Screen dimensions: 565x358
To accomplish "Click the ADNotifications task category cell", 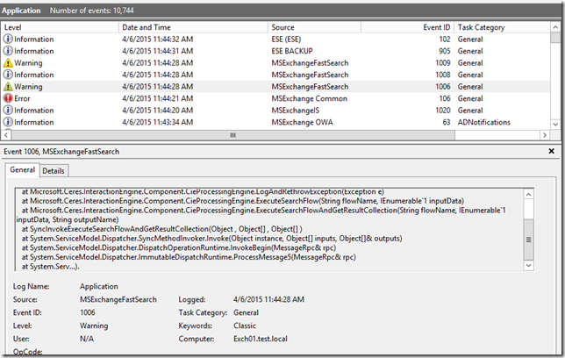I will (x=484, y=123).
